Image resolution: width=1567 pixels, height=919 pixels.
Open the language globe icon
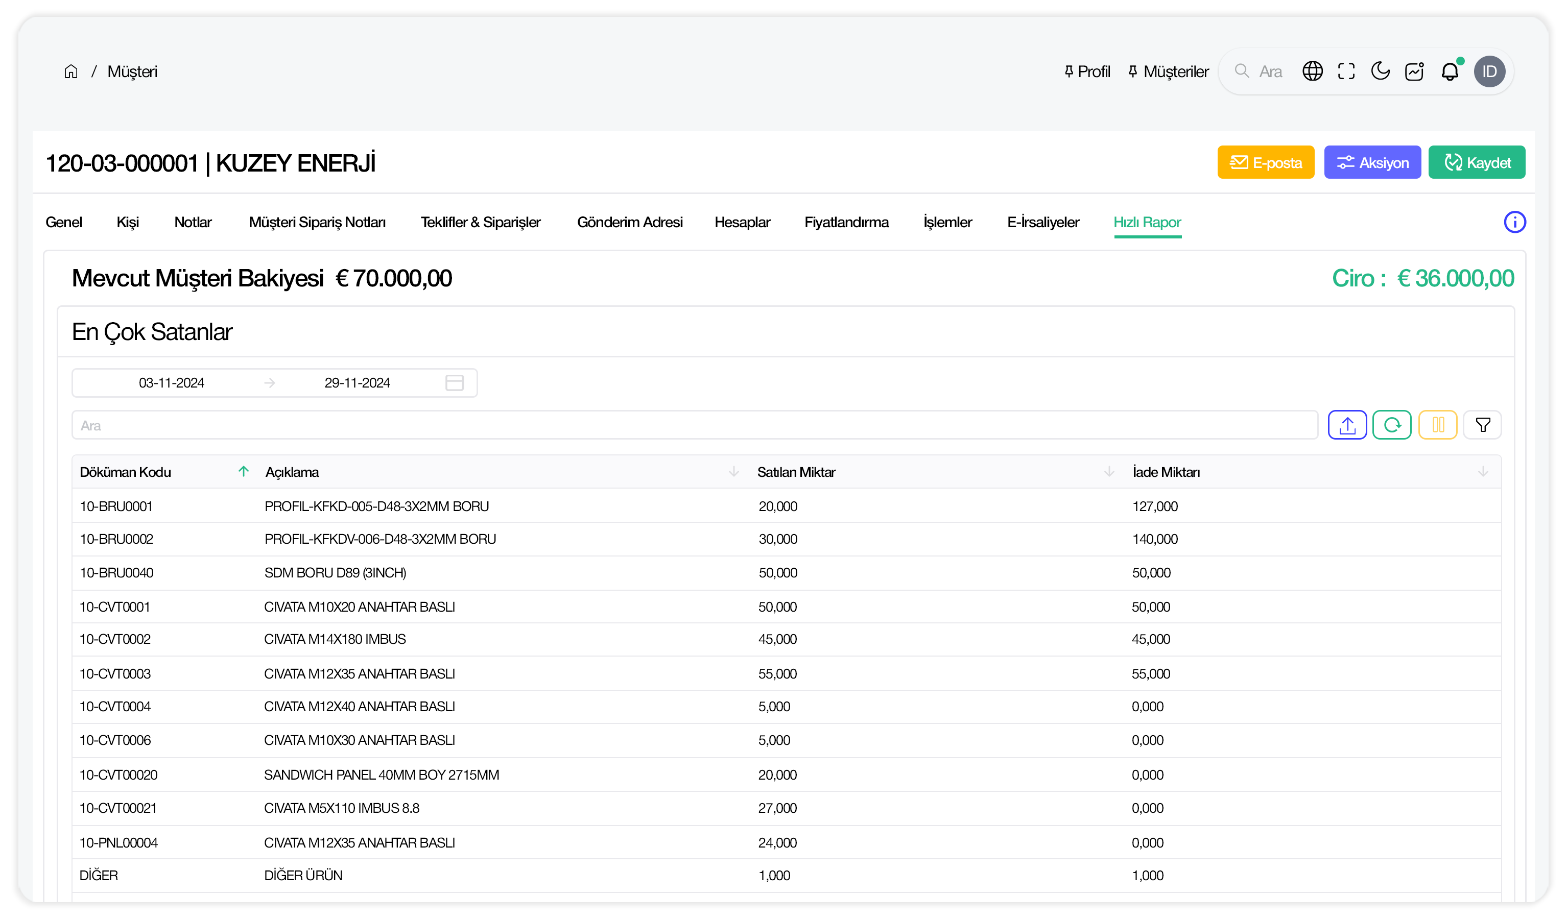coord(1312,71)
